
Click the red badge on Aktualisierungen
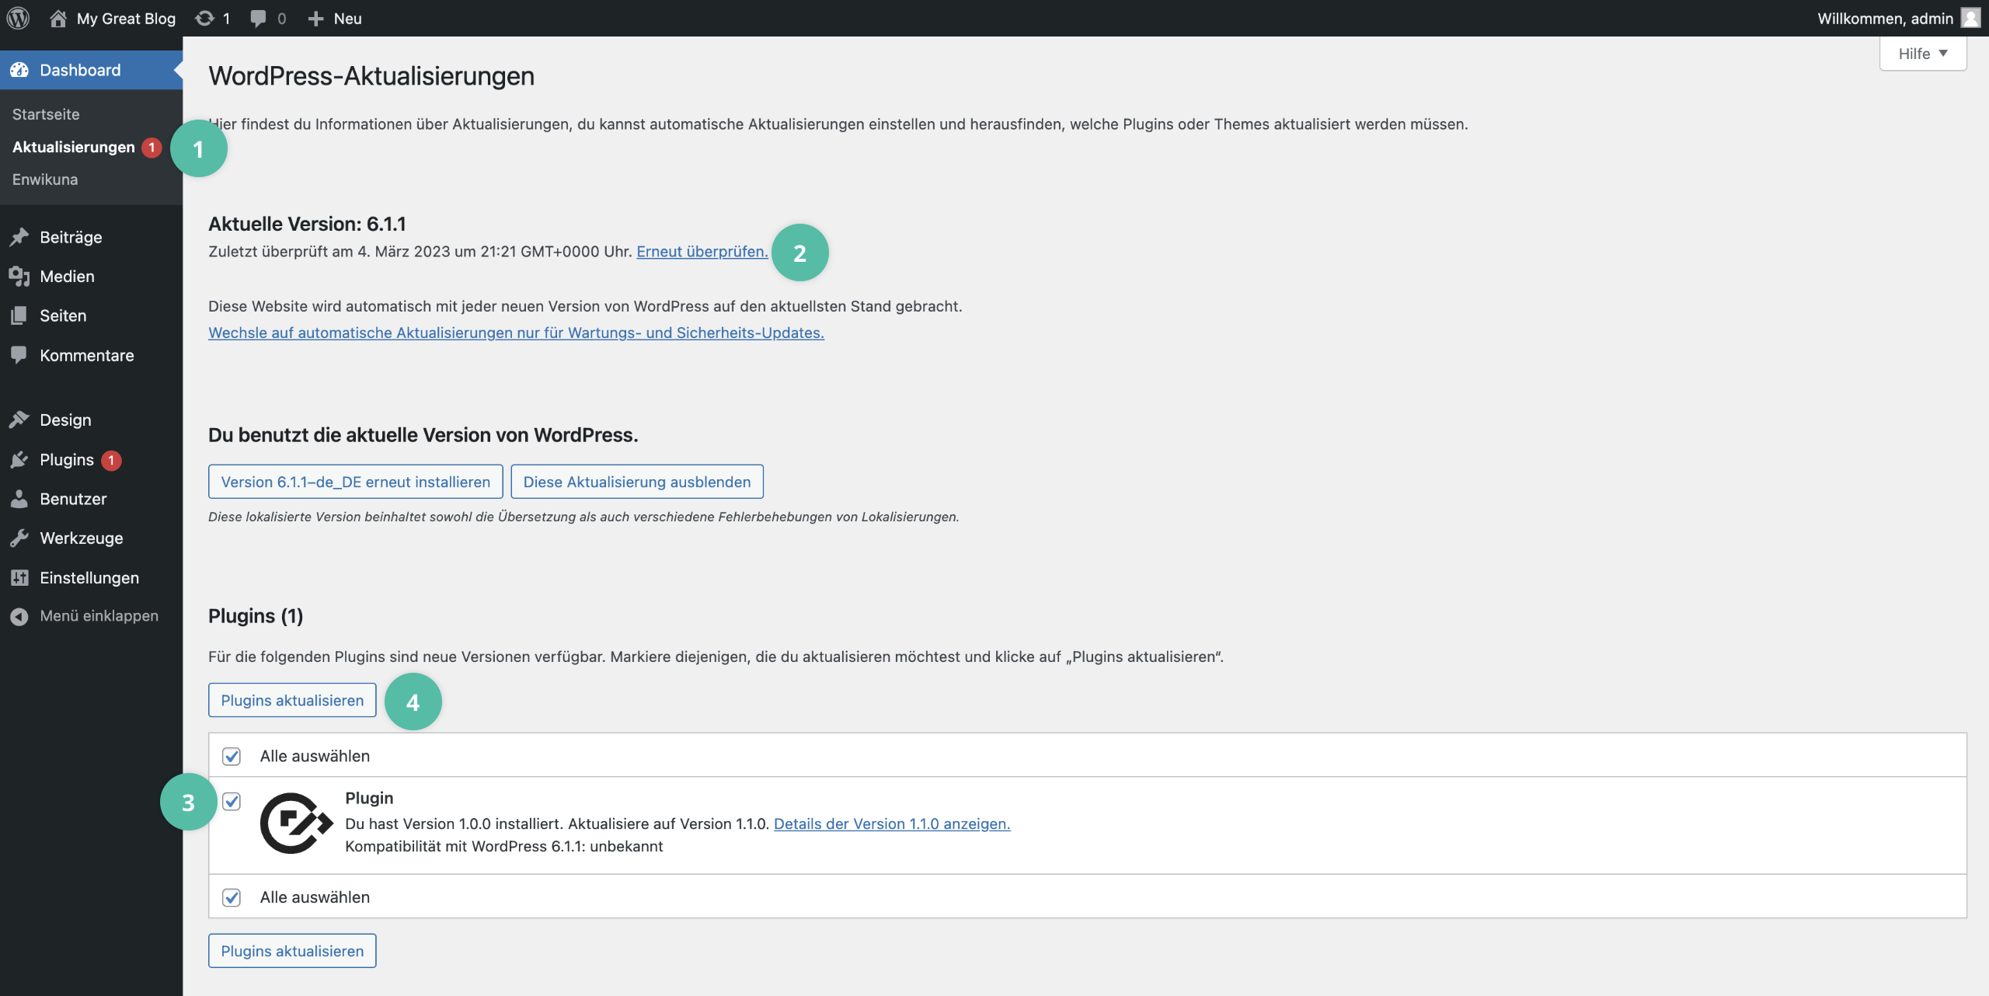[152, 147]
